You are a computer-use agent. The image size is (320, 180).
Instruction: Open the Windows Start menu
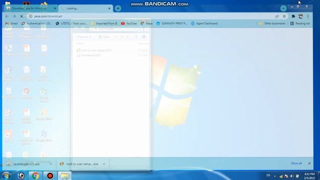click(6, 175)
